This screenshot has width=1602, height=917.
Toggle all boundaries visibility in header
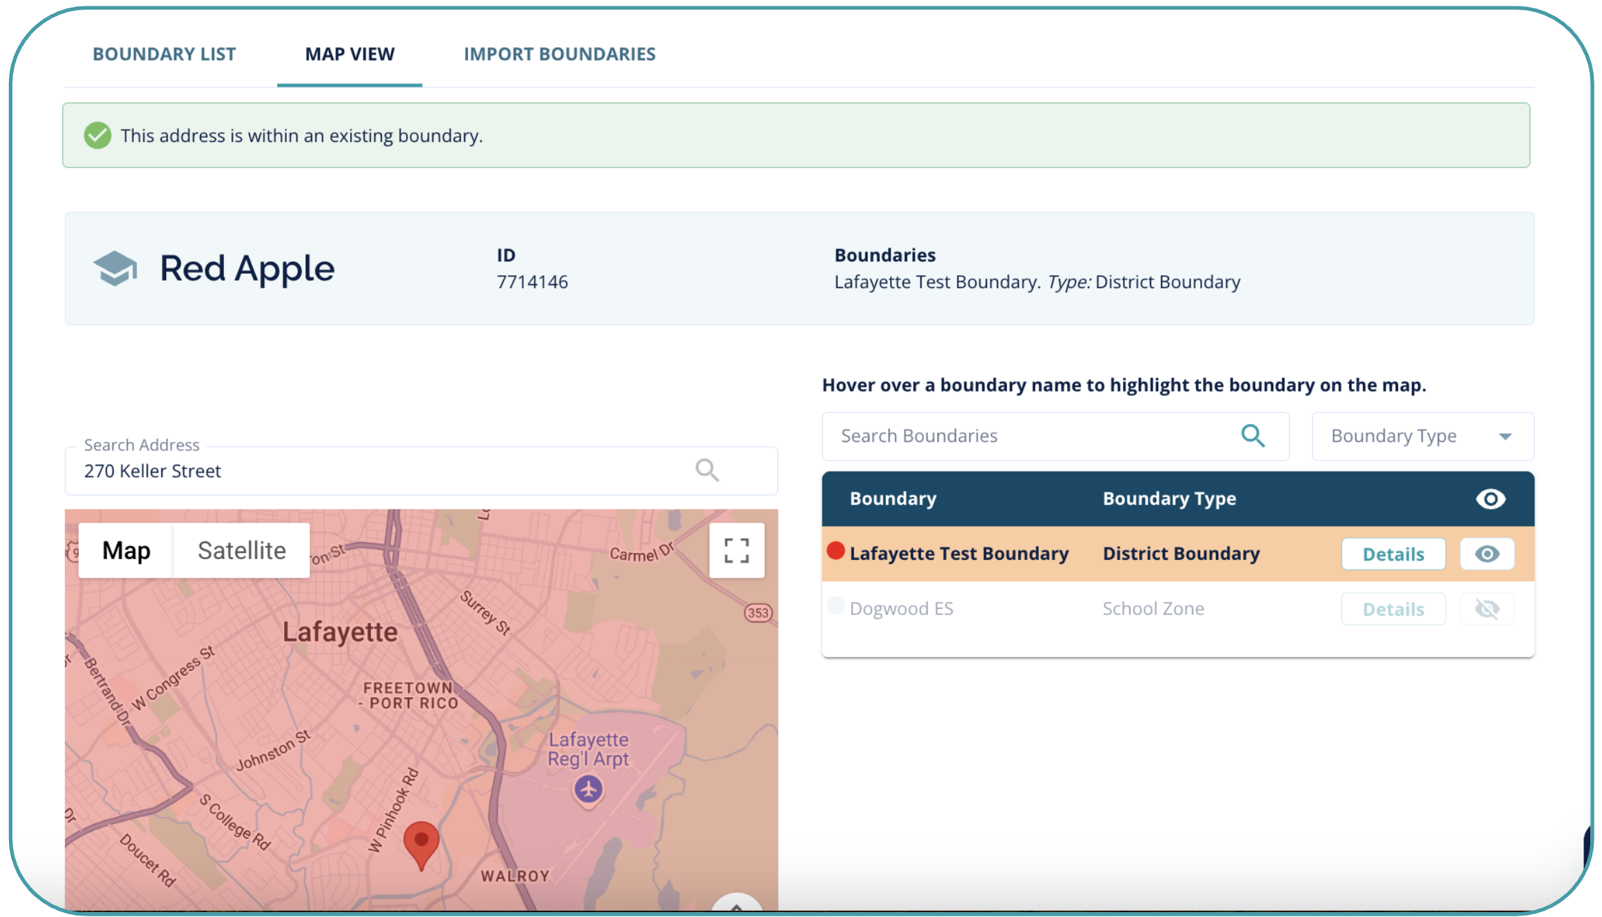point(1490,498)
